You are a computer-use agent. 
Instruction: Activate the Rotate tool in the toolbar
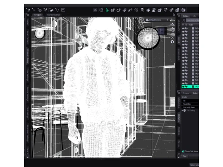click(x=118, y=10)
